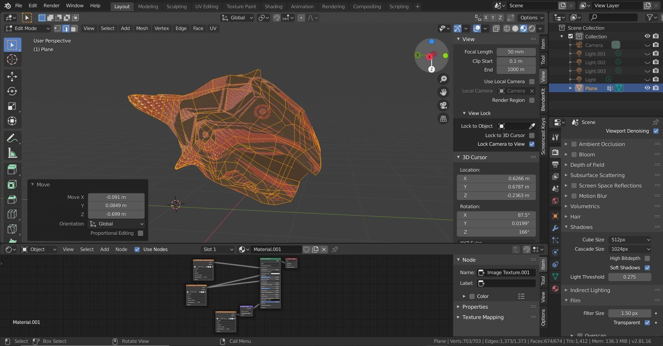Adjust Light Threshold slider

pos(629,277)
